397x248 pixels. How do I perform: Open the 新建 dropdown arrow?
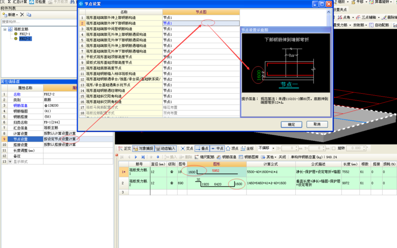(x=17, y=15)
